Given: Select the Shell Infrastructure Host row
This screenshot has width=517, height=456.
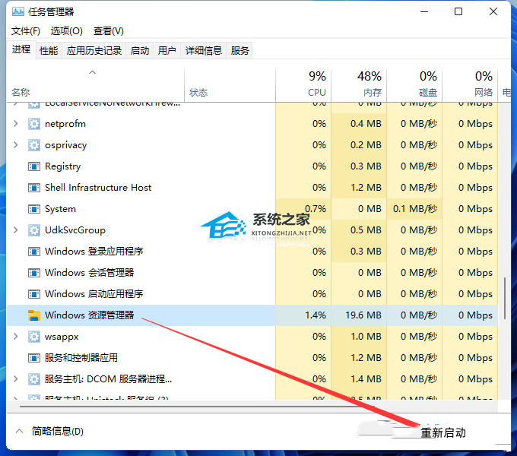Looking at the screenshot, I should [x=252, y=188].
